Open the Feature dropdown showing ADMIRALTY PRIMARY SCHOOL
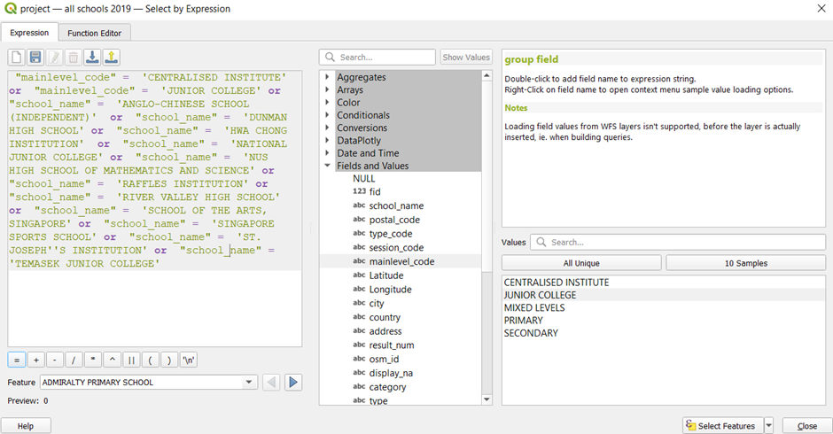This screenshot has width=833, height=434. [x=249, y=383]
